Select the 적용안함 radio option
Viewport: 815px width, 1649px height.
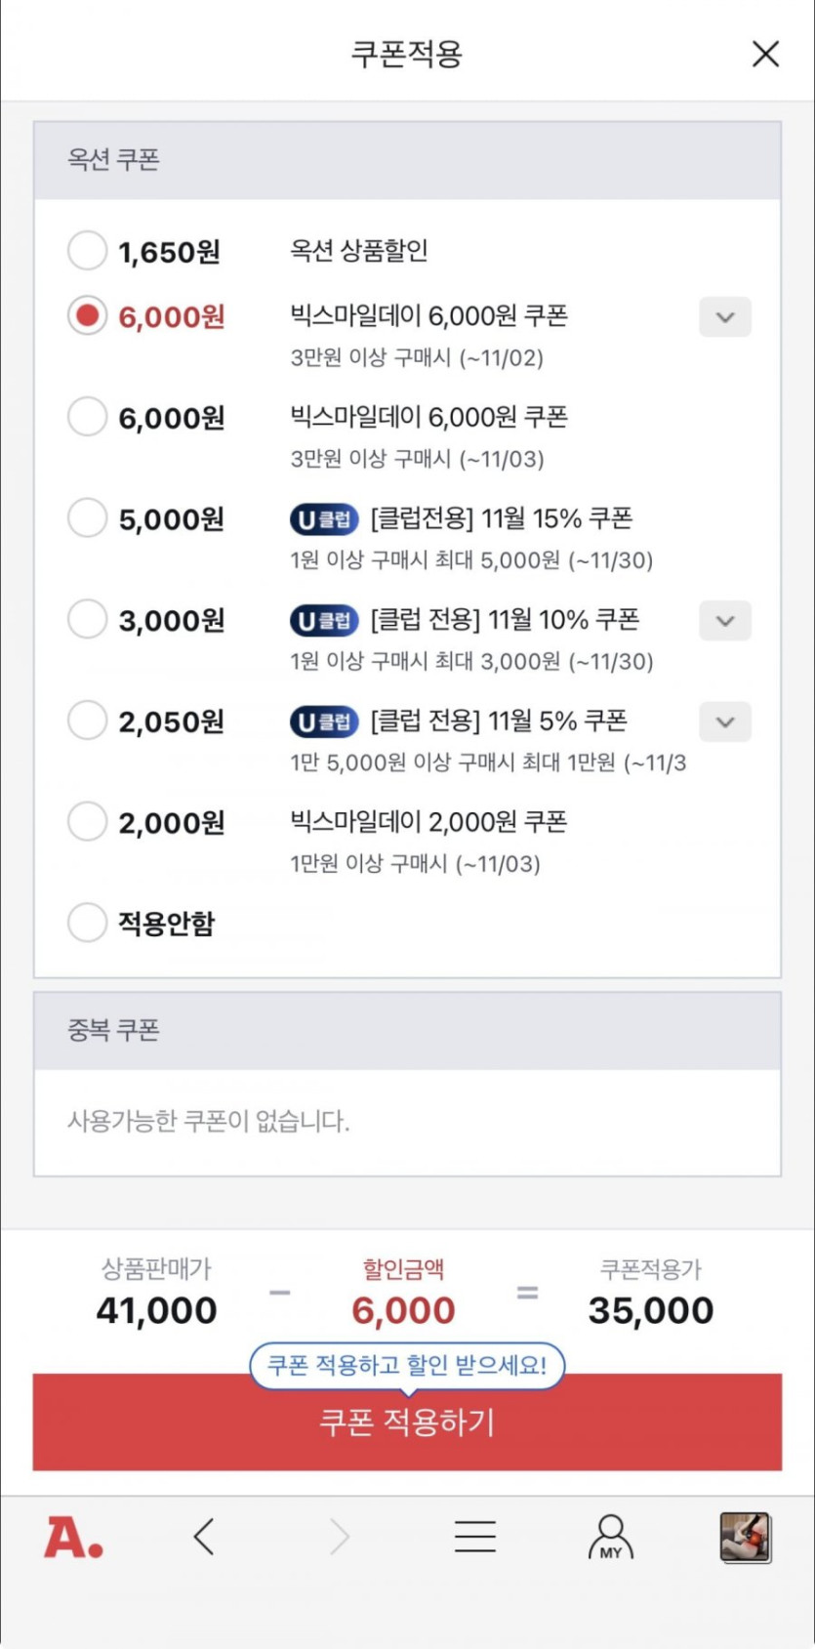tap(87, 922)
